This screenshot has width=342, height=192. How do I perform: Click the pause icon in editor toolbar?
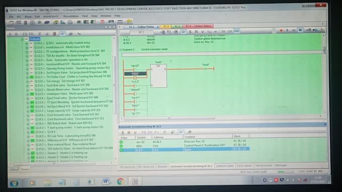tap(294, 30)
